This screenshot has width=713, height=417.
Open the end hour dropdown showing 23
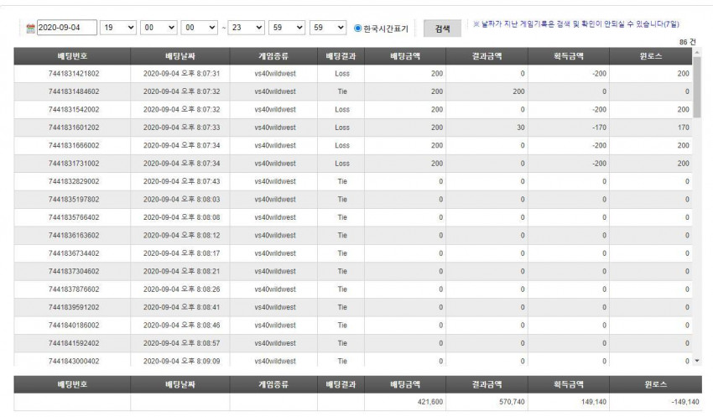(x=246, y=28)
